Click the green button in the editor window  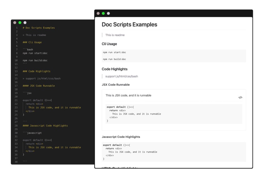[x=20, y=23]
